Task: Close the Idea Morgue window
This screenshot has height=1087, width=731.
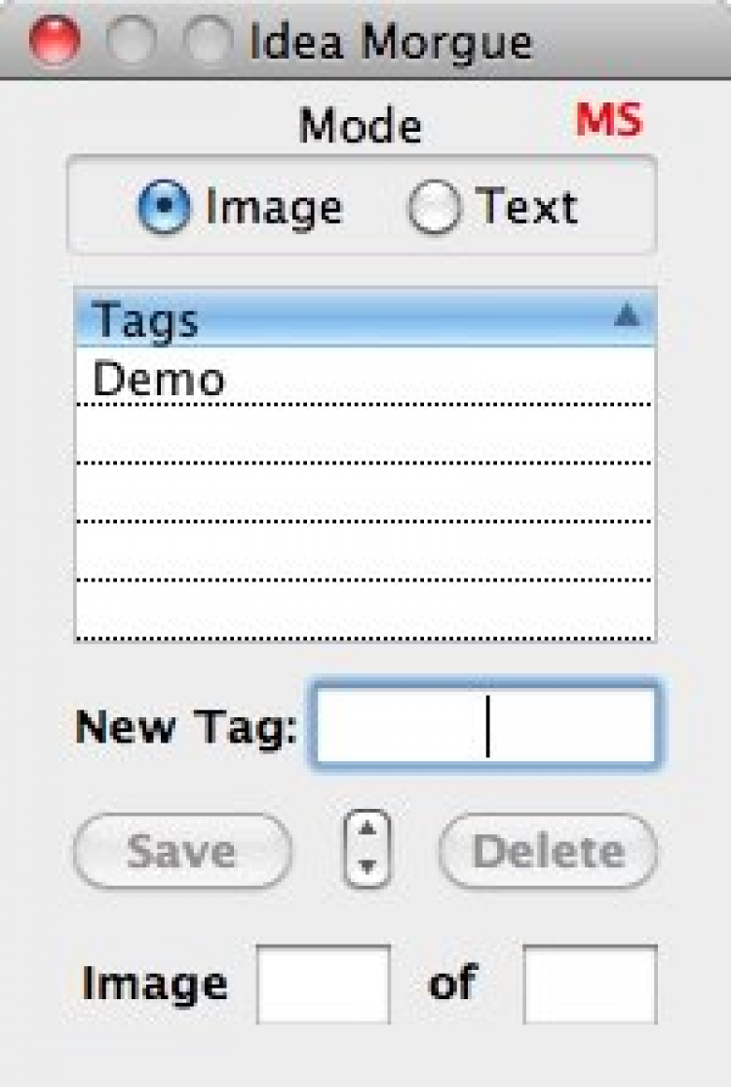Action: click(x=54, y=41)
